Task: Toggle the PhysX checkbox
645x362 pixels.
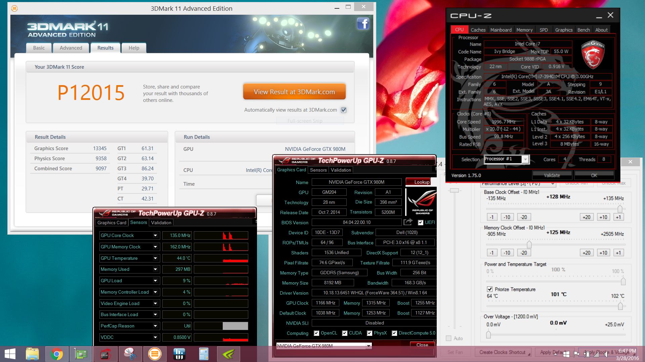Action: (370, 333)
